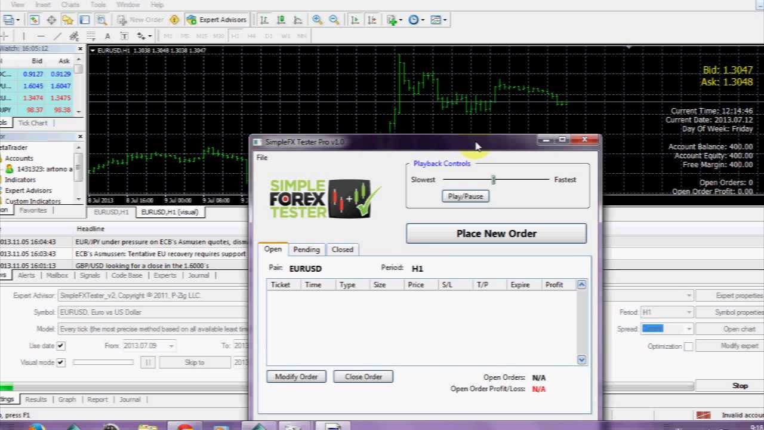
Task: Select the Fibonacci retracement tool
Action: point(90,36)
